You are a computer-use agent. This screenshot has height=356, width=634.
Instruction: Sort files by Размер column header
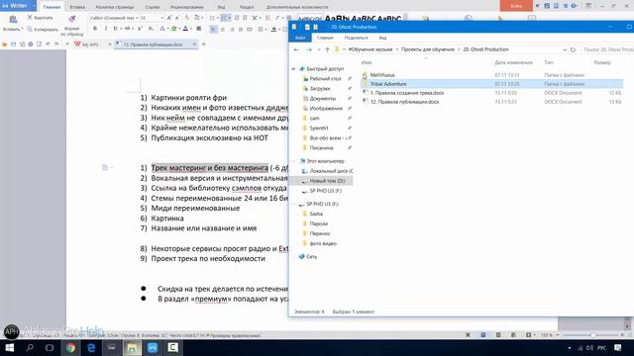coord(602,62)
